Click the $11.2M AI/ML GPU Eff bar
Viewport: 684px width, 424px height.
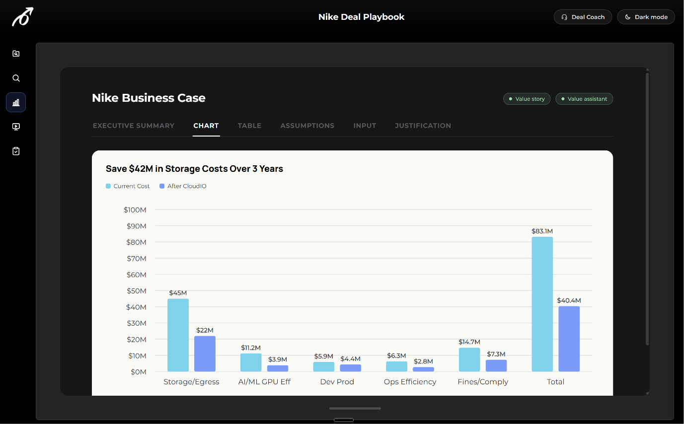251,362
